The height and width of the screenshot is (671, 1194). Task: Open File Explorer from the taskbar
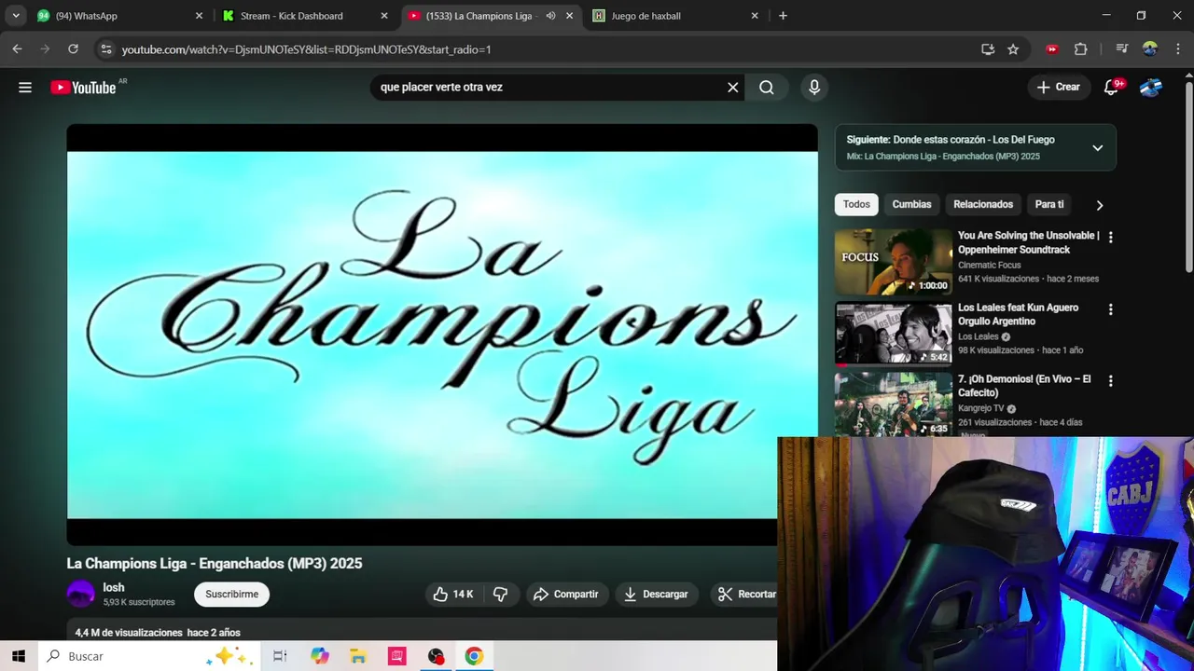[x=358, y=656]
